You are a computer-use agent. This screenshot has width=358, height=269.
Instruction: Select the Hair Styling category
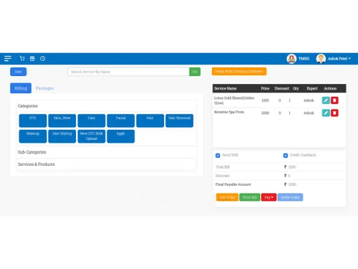(x=62, y=136)
